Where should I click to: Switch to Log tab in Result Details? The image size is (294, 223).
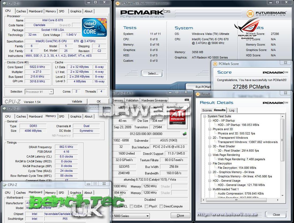click(x=232, y=110)
